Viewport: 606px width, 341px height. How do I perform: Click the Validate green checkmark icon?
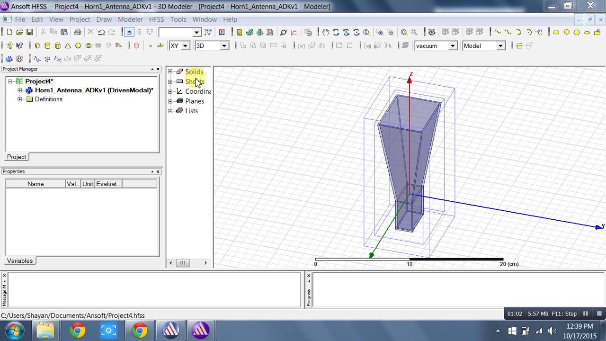tap(250, 32)
